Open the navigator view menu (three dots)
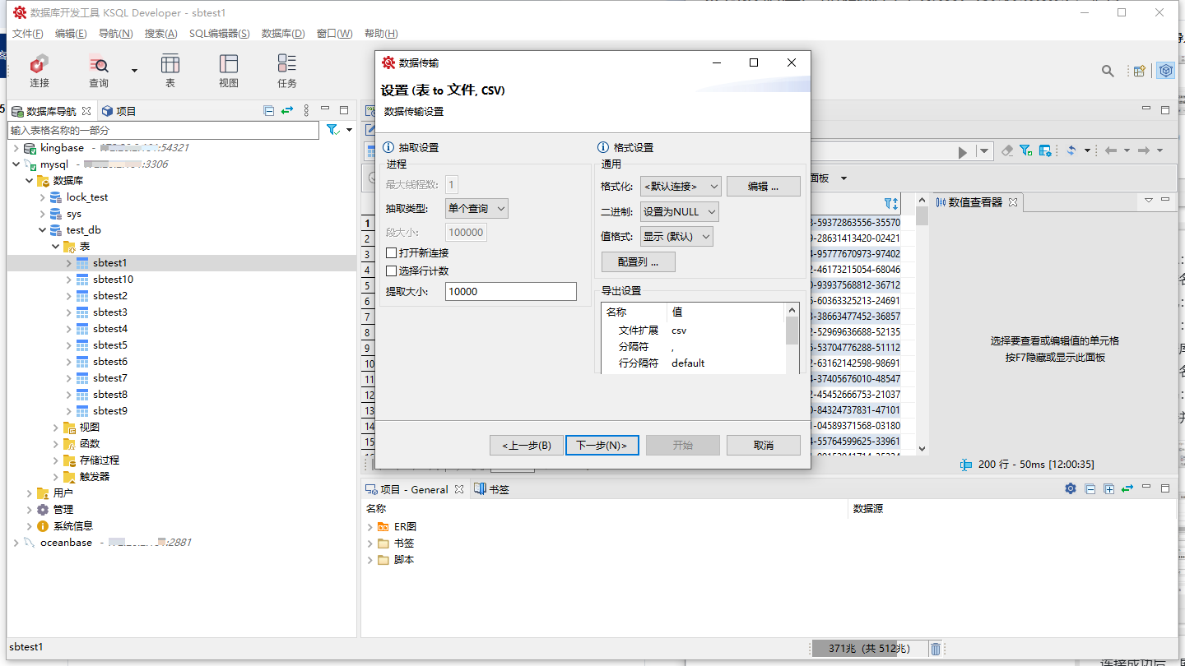This screenshot has width=1185, height=666. click(306, 111)
